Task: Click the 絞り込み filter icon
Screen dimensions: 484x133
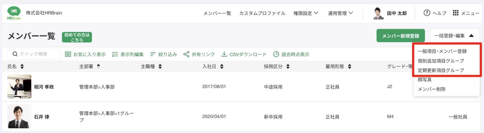Action: [153, 54]
